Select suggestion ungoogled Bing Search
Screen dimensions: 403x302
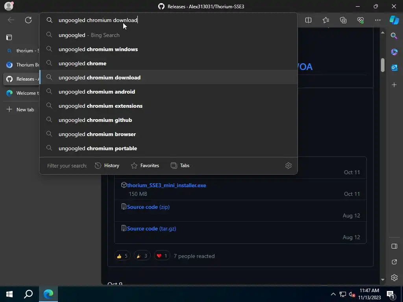[168, 35]
